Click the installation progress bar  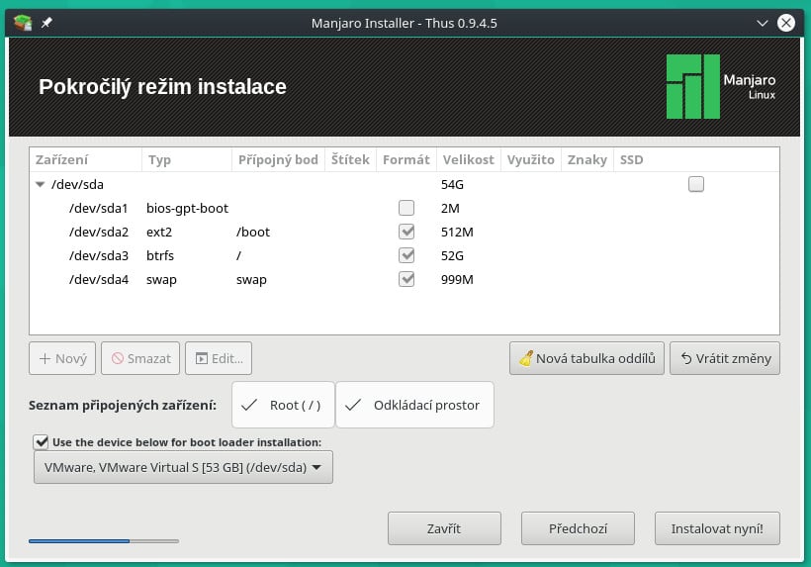[104, 541]
